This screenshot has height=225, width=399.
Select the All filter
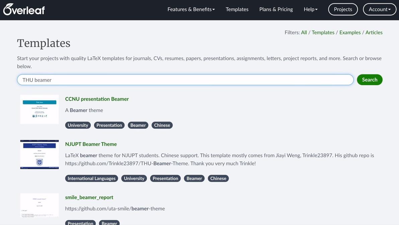pyautogui.click(x=304, y=33)
